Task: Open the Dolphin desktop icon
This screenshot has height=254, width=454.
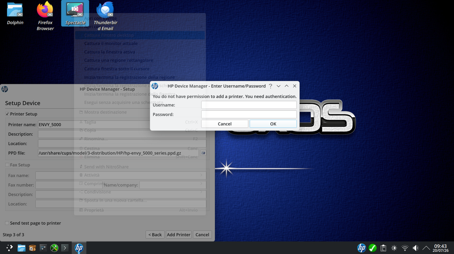Action: click(x=15, y=13)
